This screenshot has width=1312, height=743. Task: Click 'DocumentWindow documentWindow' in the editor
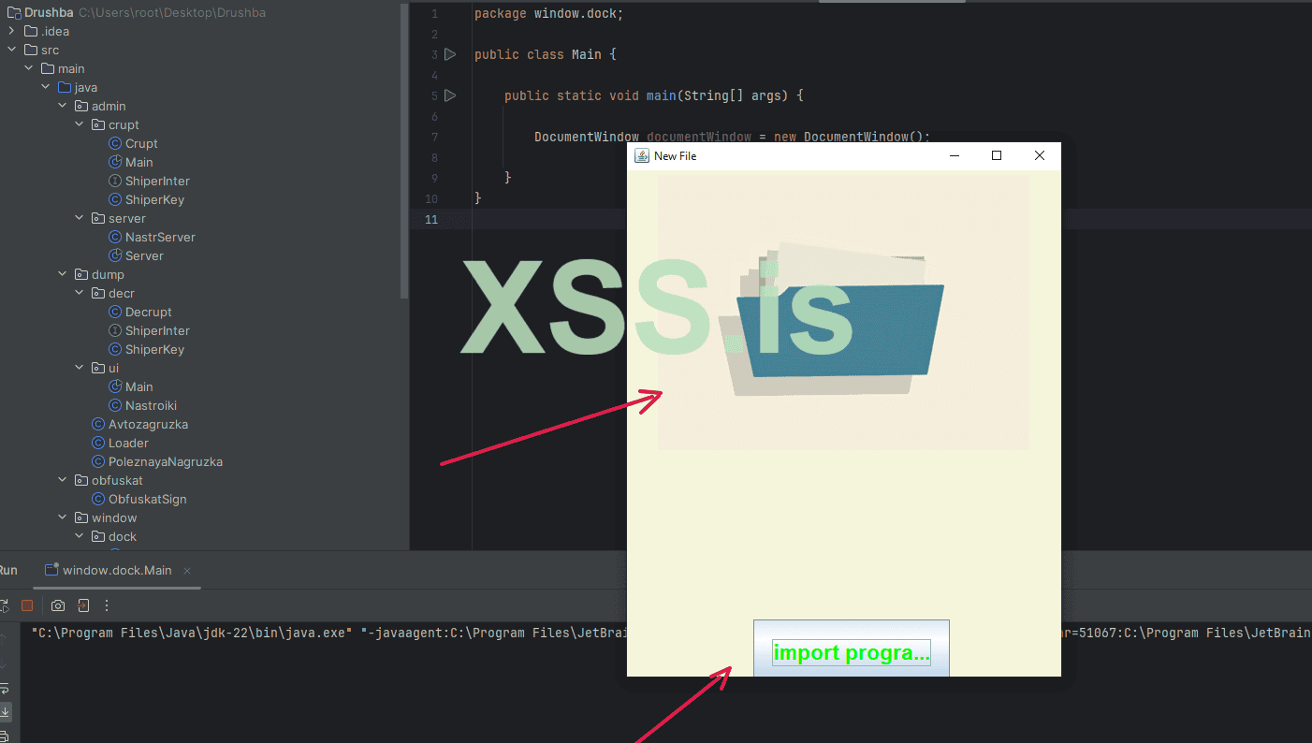tap(643, 137)
